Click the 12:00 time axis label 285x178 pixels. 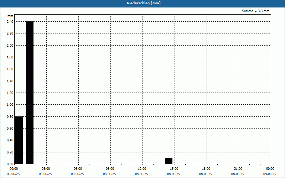pos(142,169)
